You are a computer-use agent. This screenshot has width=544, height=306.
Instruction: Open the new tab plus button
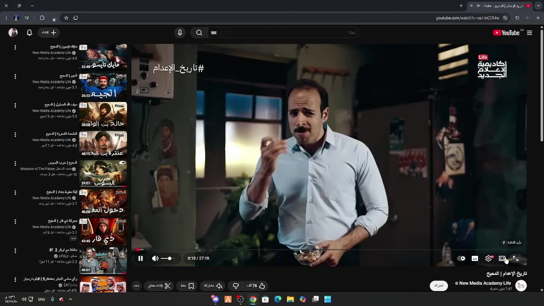(461, 6)
